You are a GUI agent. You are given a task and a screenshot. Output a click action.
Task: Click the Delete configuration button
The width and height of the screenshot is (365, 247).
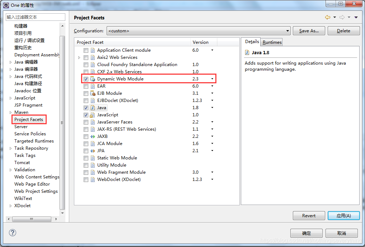343,31
